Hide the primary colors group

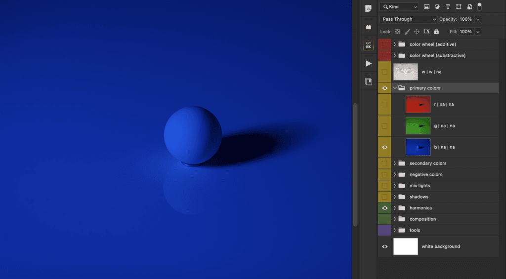pyautogui.click(x=384, y=88)
